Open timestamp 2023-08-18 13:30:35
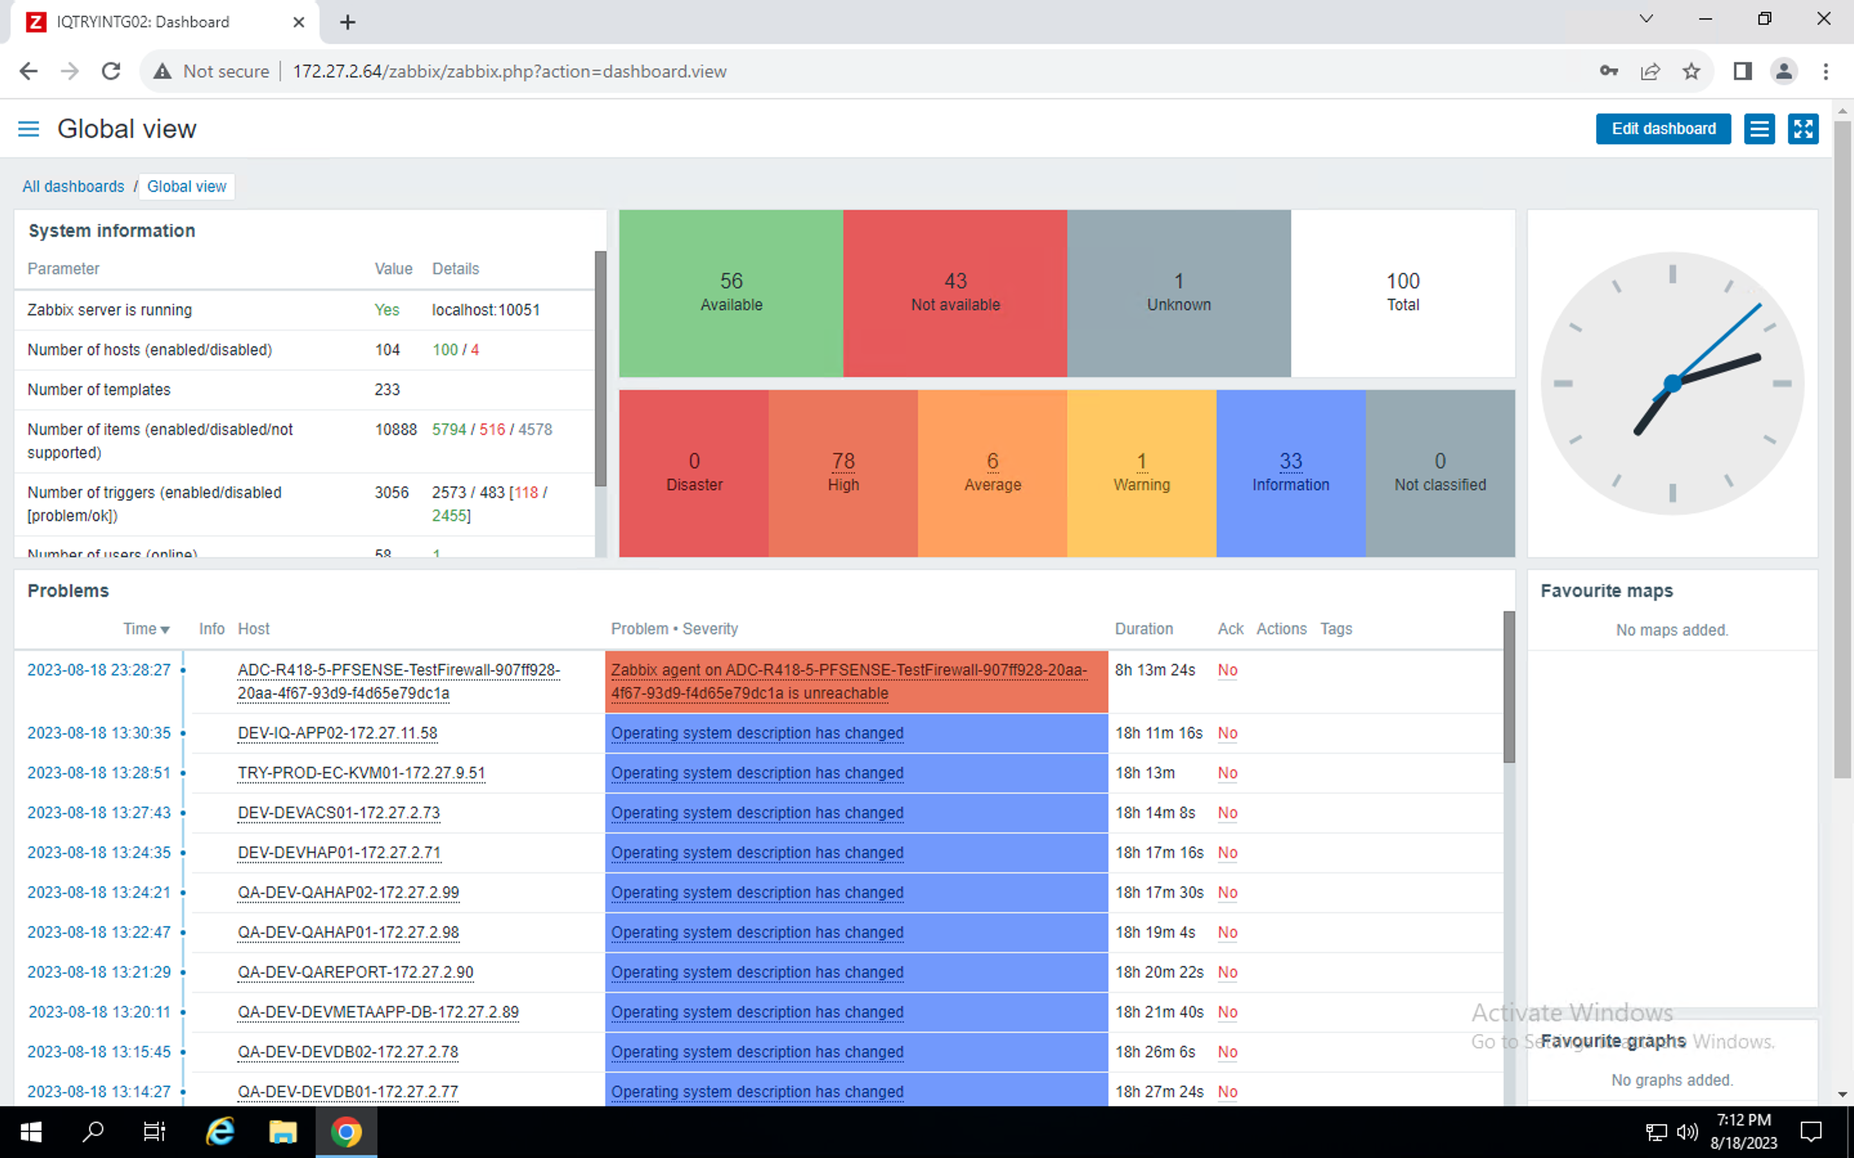 pyautogui.click(x=99, y=733)
